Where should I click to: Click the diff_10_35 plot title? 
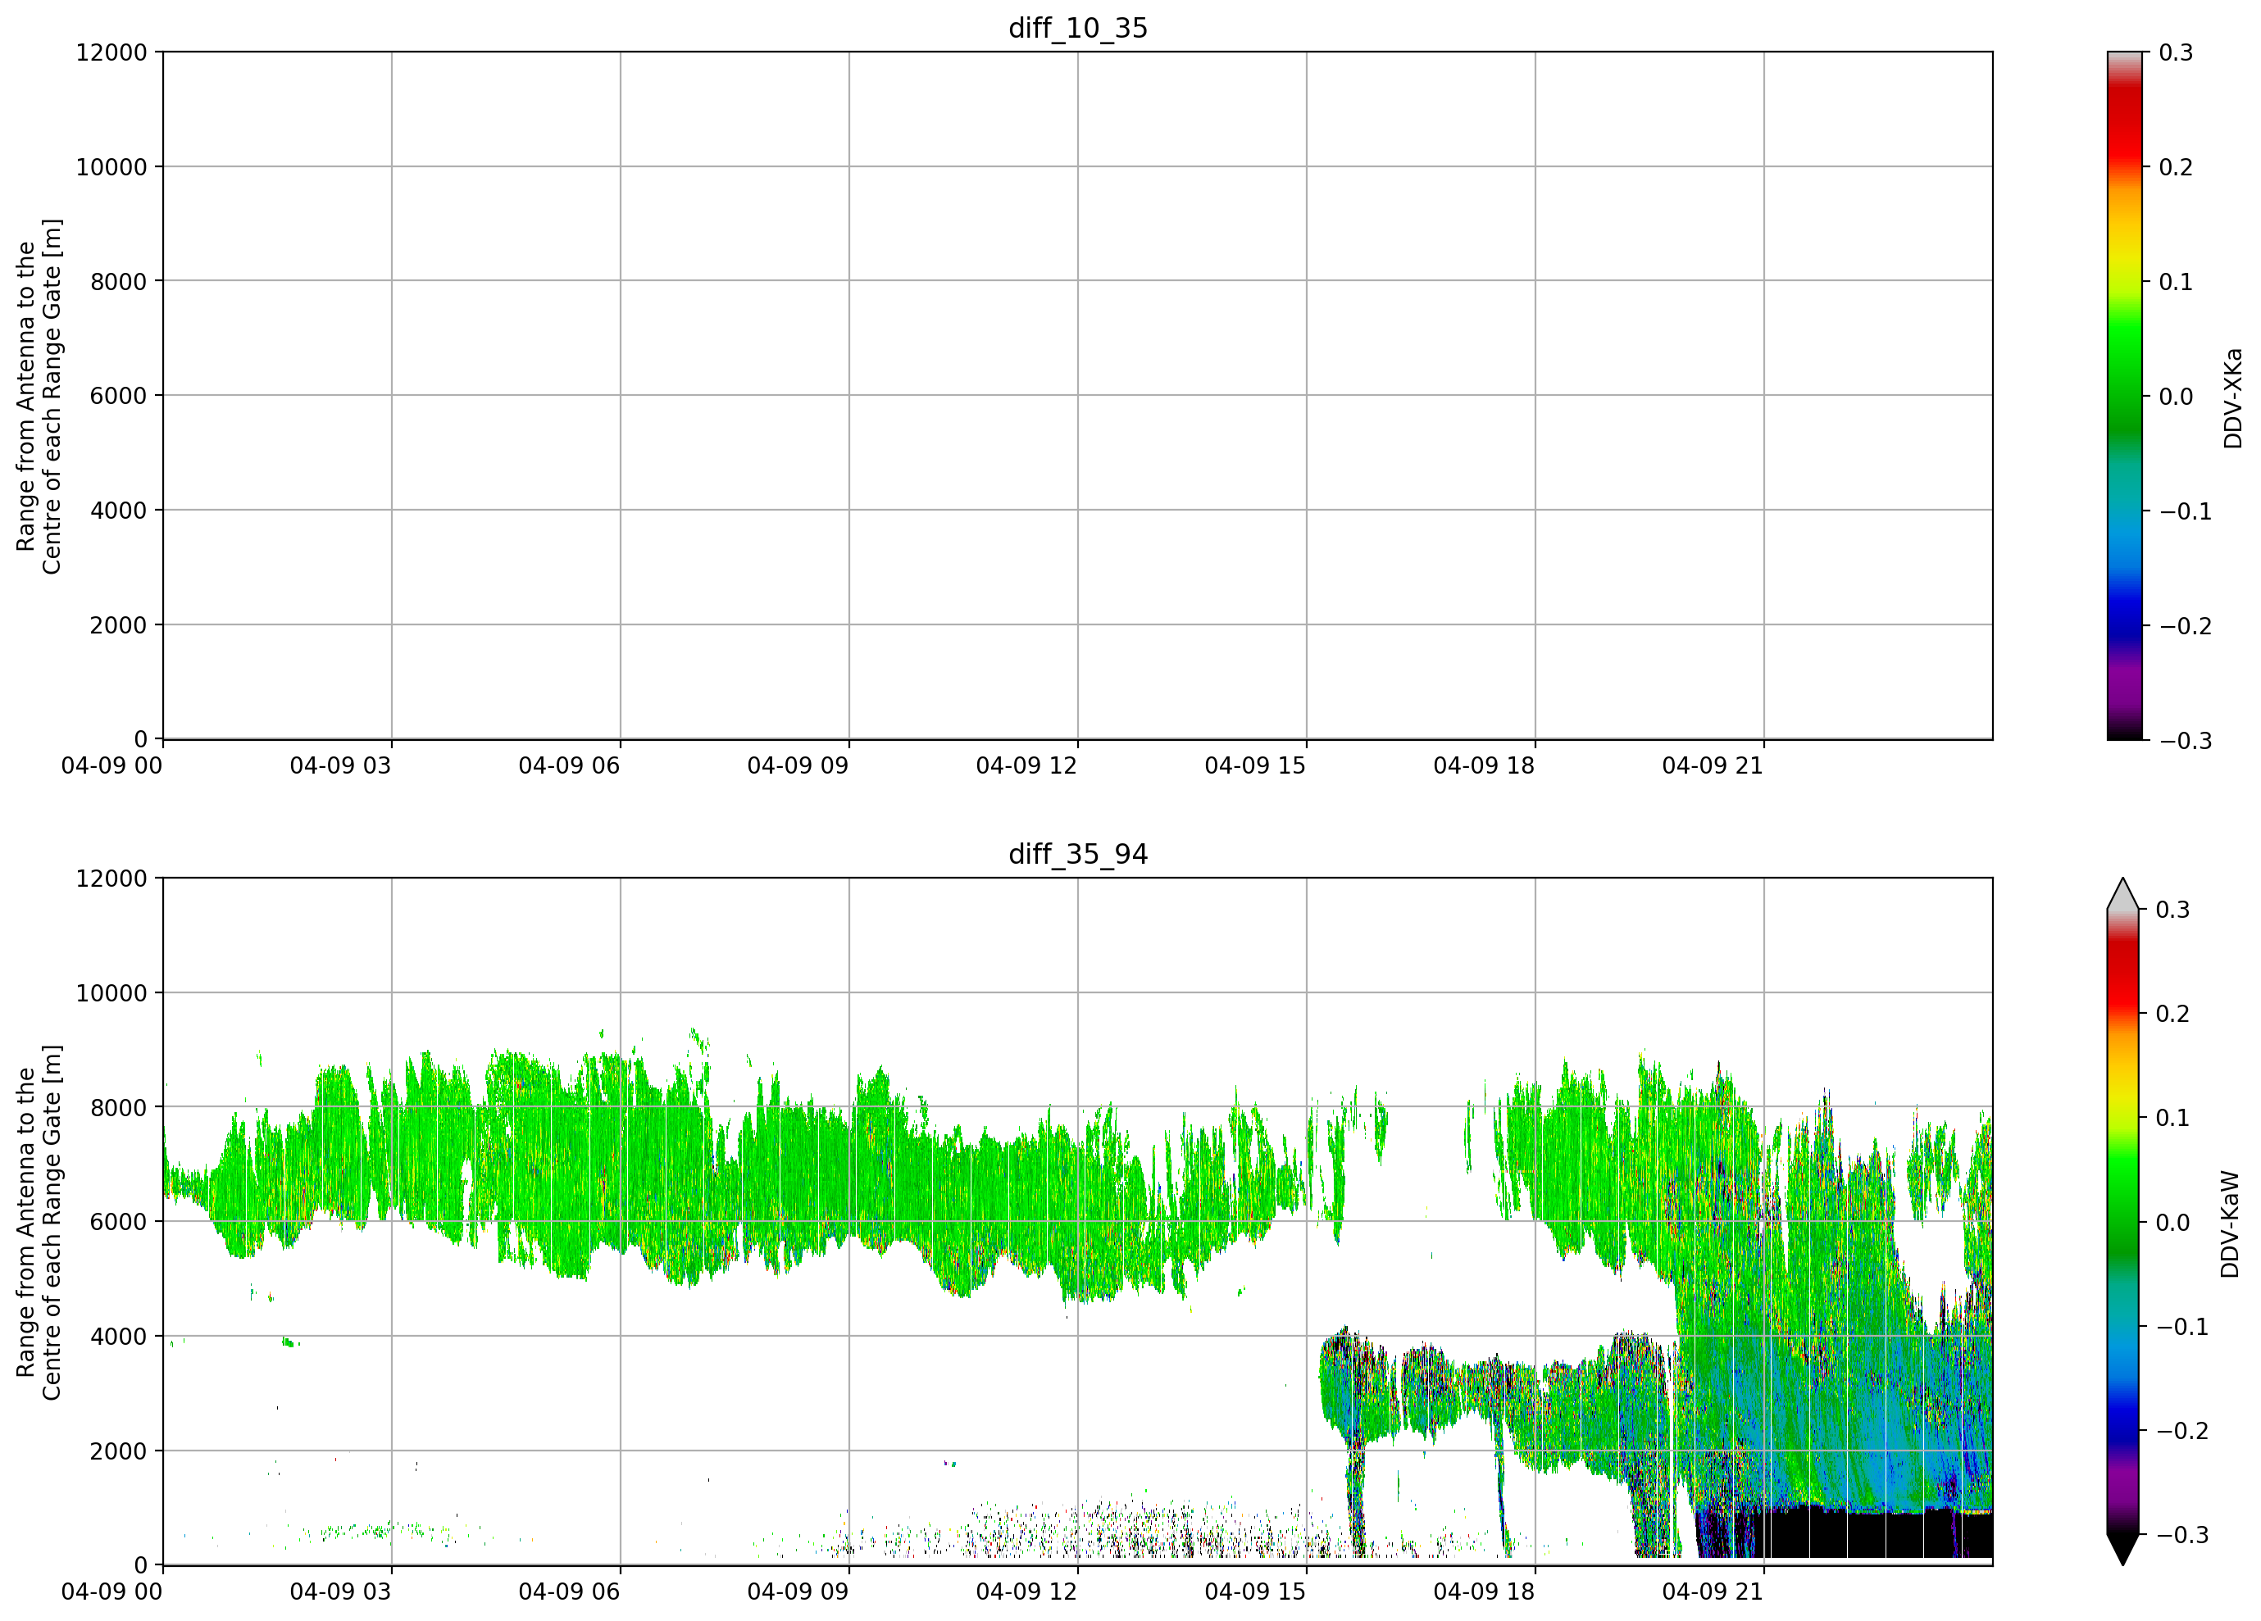(1078, 28)
